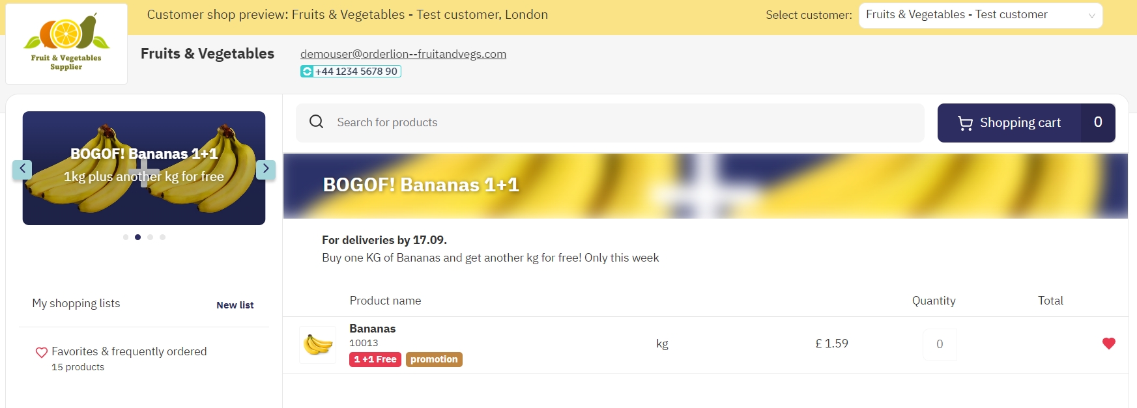The width and height of the screenshot is (1137, 408).
Task: Select the fourth carousel dot indicator
Action: pyautogui.click(x=163, y=238)
